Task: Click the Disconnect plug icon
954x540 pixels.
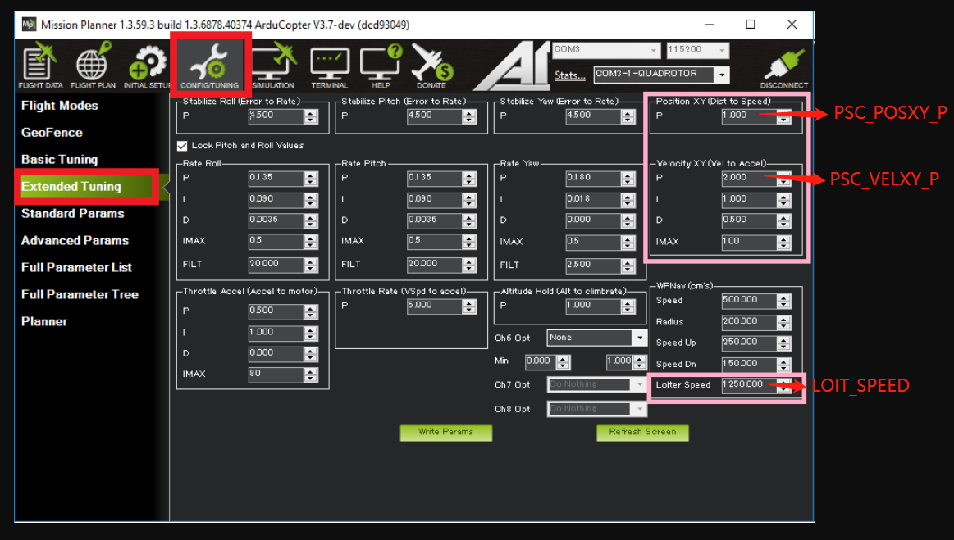Action: [x=783, y=68]
